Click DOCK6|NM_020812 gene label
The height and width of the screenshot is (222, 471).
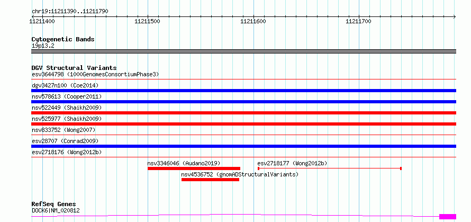click(56, 210)
